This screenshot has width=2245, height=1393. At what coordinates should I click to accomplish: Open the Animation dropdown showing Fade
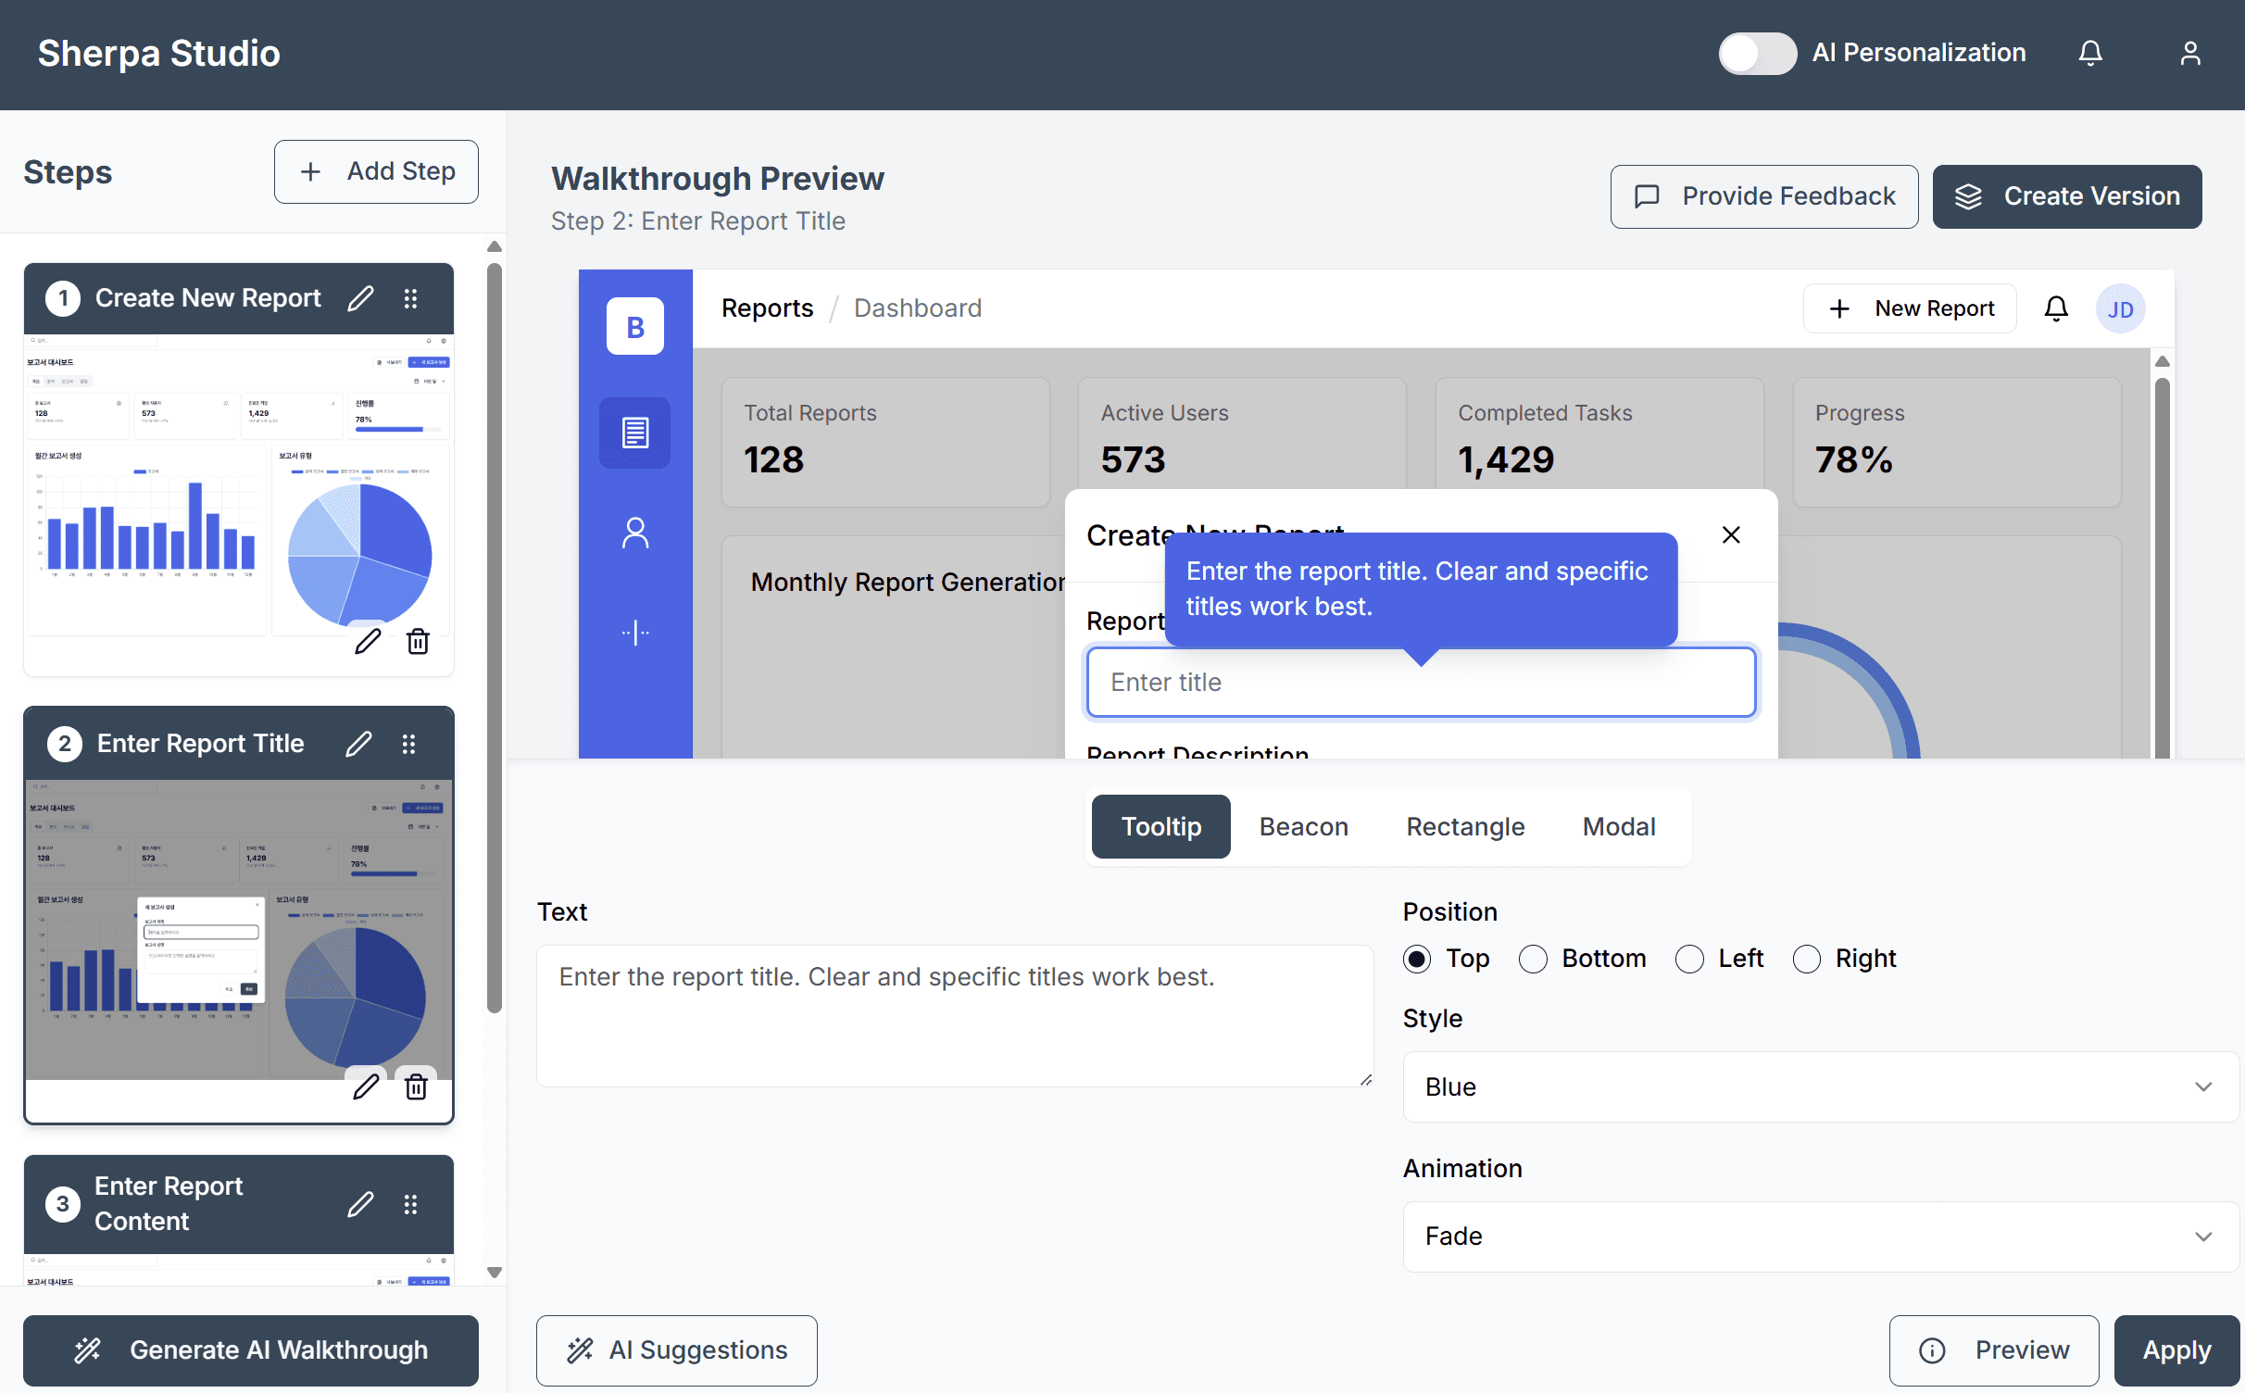[1820, 1236]
